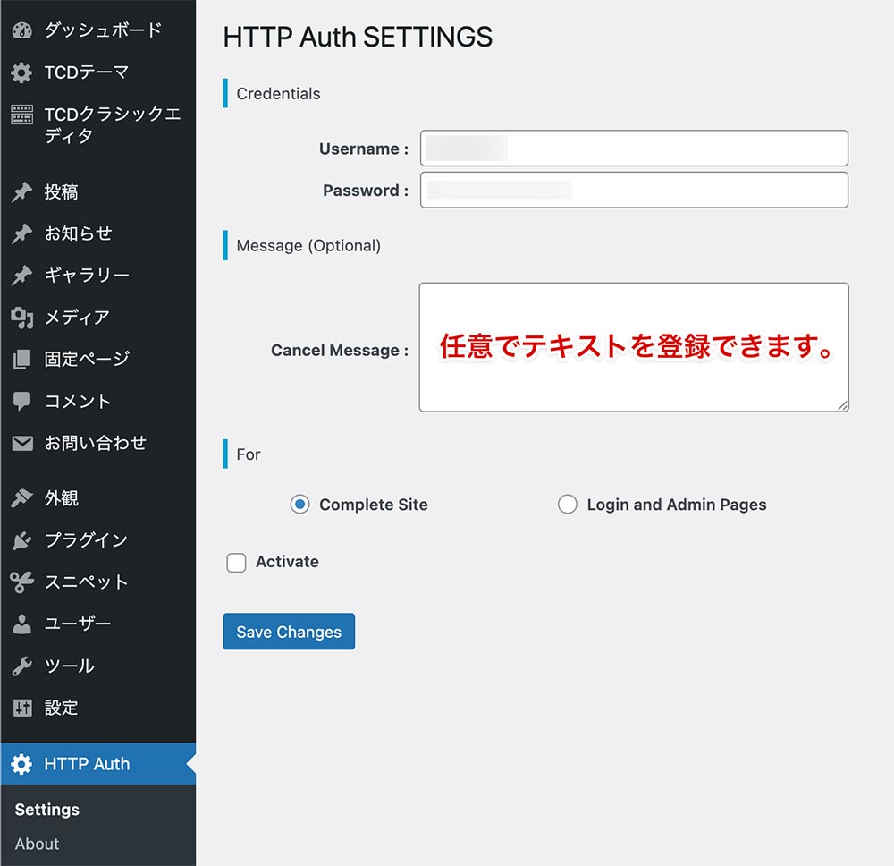Open the ユーザー users icon
894x866 pixels.
21,624
